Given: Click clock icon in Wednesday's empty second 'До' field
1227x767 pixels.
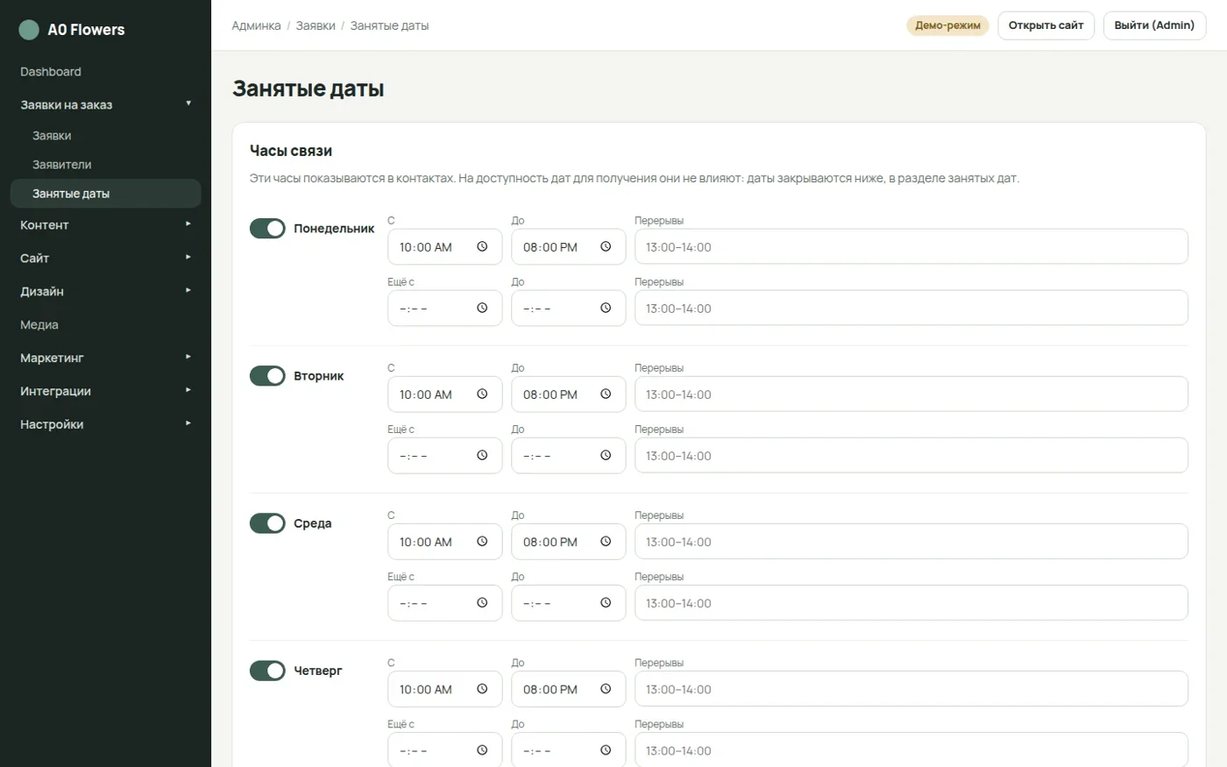Looking at the screenshot, I should pyautogui.click(x=606, y=603).
